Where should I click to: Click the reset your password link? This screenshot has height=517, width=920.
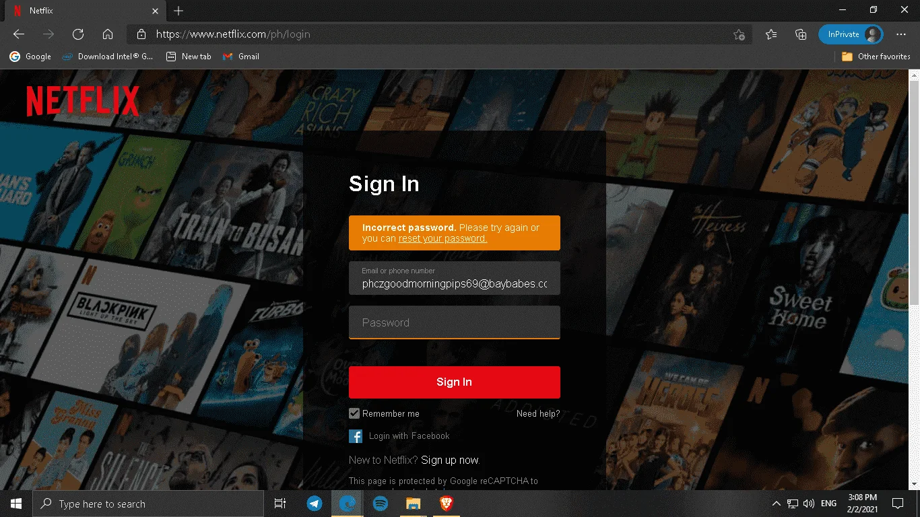click(442, 238)
